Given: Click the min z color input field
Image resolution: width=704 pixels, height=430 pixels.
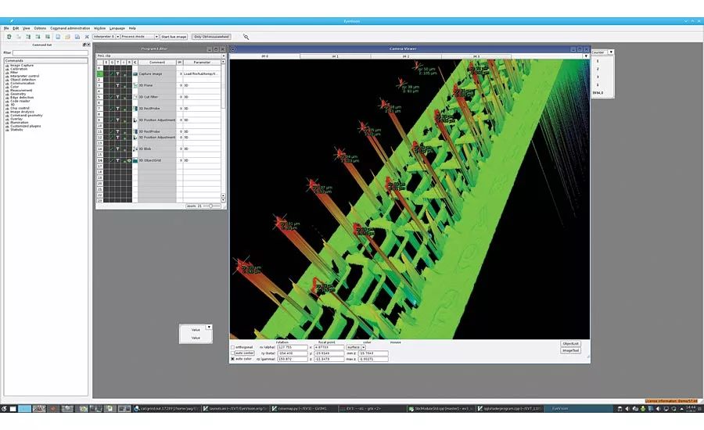Looking at the screenshot, I should [373, 353].
